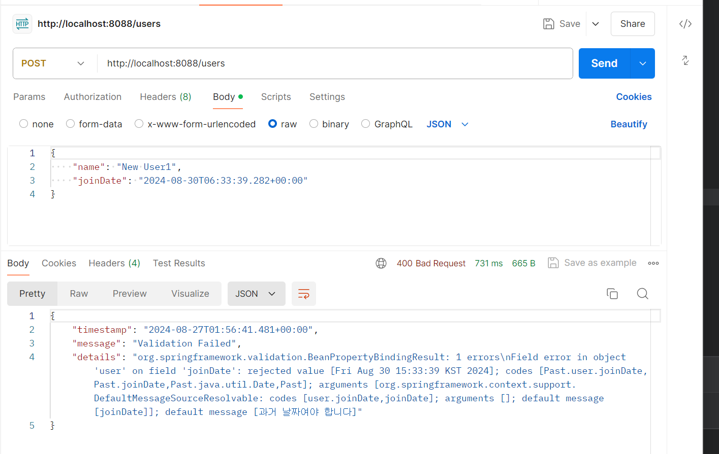Switch response view to Preview
Viewport: 719px width, 454px height.
click(x=130, y=294)
